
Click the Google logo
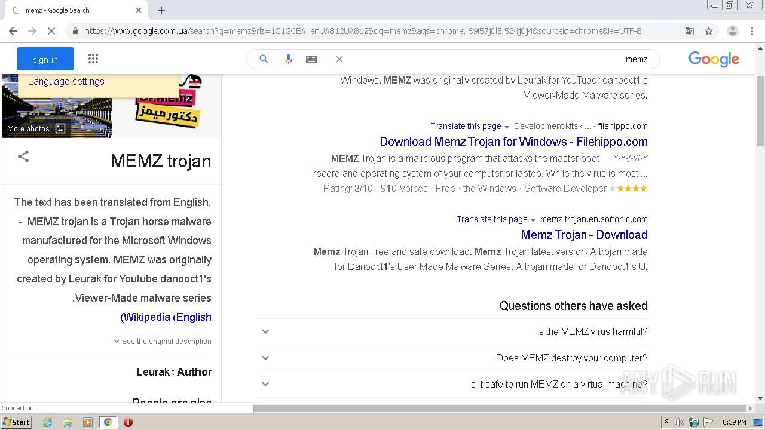714,59
